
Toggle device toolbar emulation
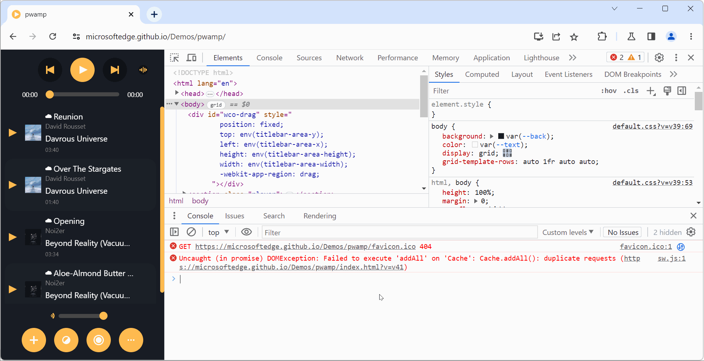191,58
